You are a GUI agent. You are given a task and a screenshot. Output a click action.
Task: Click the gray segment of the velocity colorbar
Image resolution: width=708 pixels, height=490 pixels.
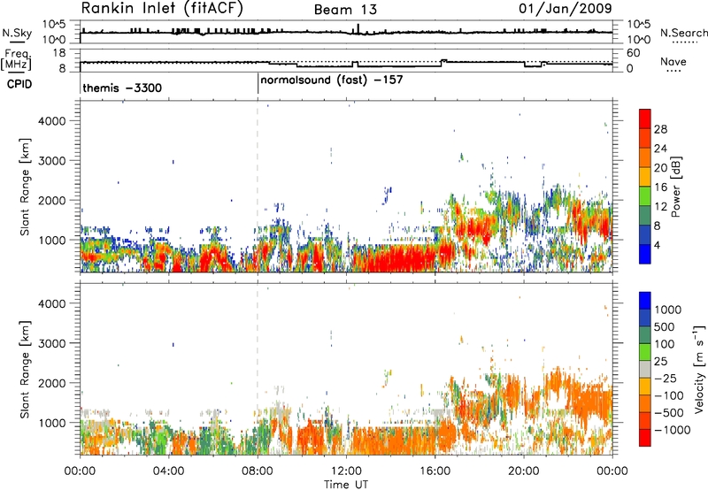tap(645, 369)
